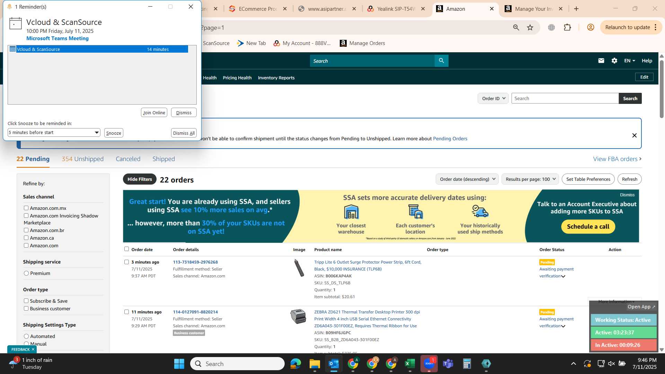Open Calculator from taskbar
The image size is (665, 374).
pos(467,364)
